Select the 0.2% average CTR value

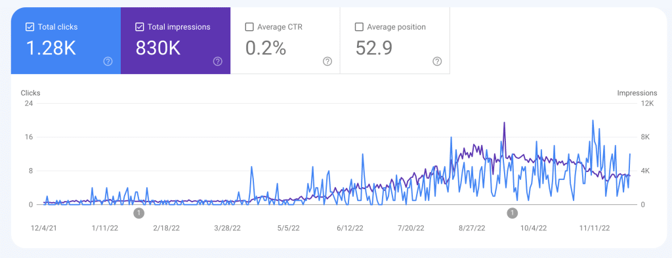click(x=266, y=48)
